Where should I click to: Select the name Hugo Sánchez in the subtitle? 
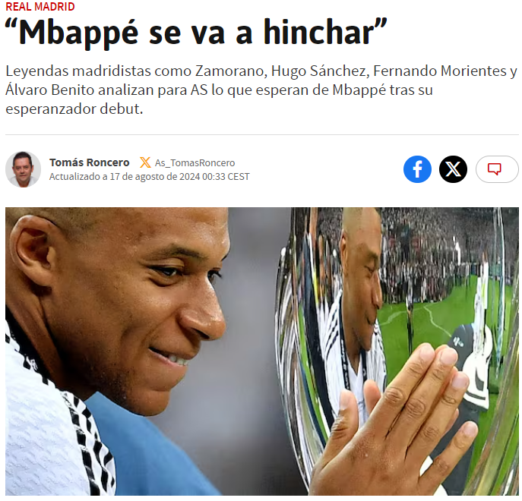tap(320, 71)
